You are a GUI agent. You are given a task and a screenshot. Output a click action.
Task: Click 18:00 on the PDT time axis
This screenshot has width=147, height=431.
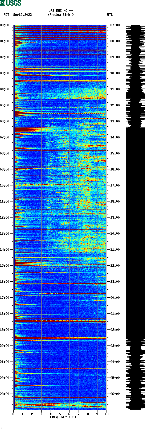(5, 314)
